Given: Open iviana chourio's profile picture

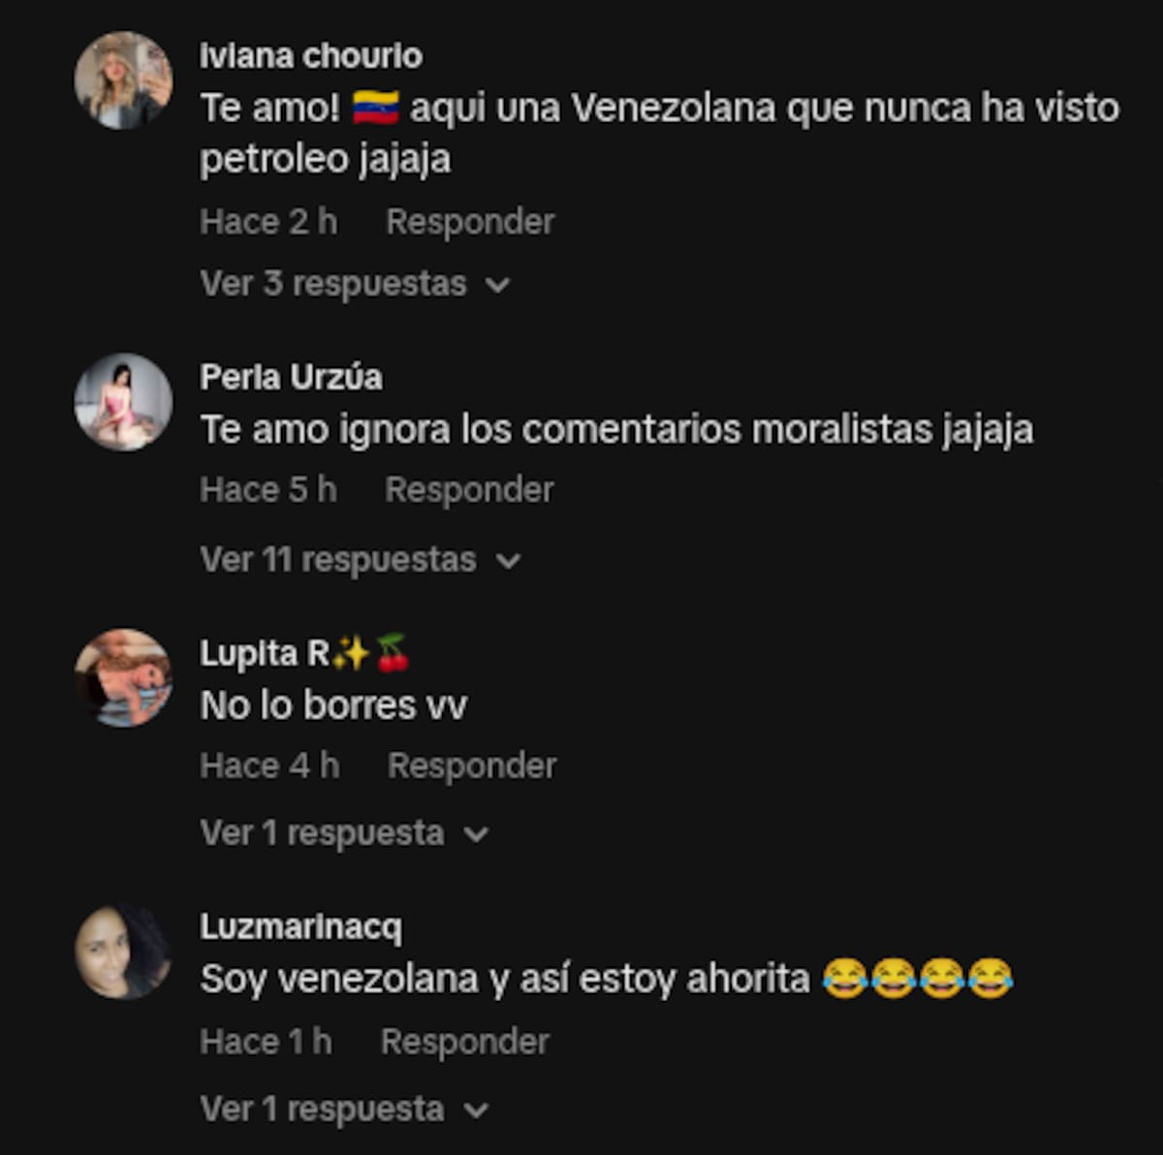Looking at the screenshot, I should pyautogui.click(x=123, y=80).
